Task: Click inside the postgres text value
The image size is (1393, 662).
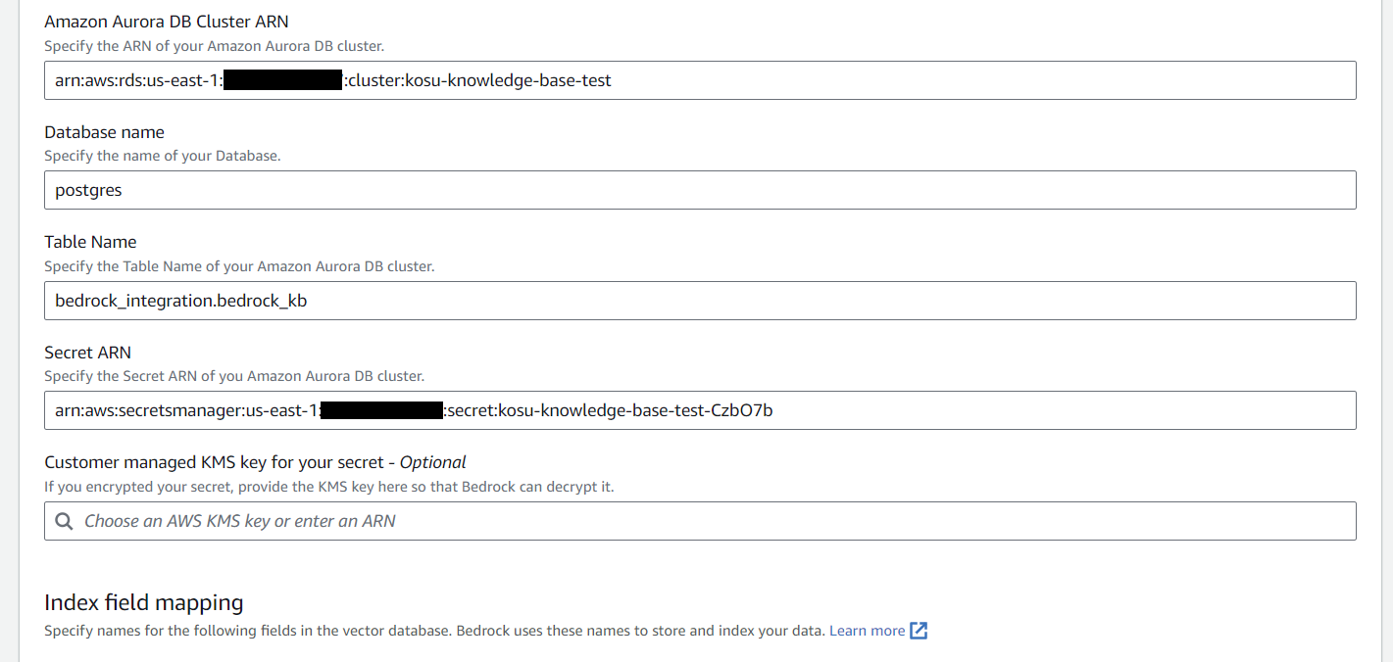Action: click(87, 190)
